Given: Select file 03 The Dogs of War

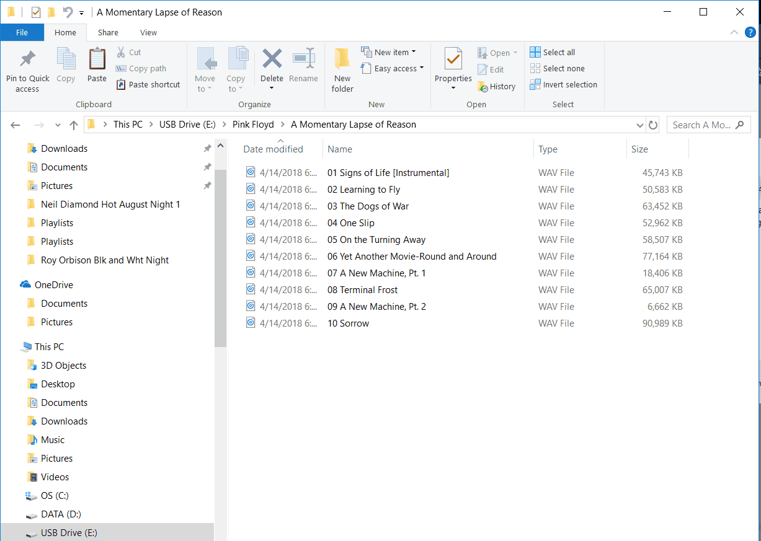Looking at the screenshot, I should 368,206.
